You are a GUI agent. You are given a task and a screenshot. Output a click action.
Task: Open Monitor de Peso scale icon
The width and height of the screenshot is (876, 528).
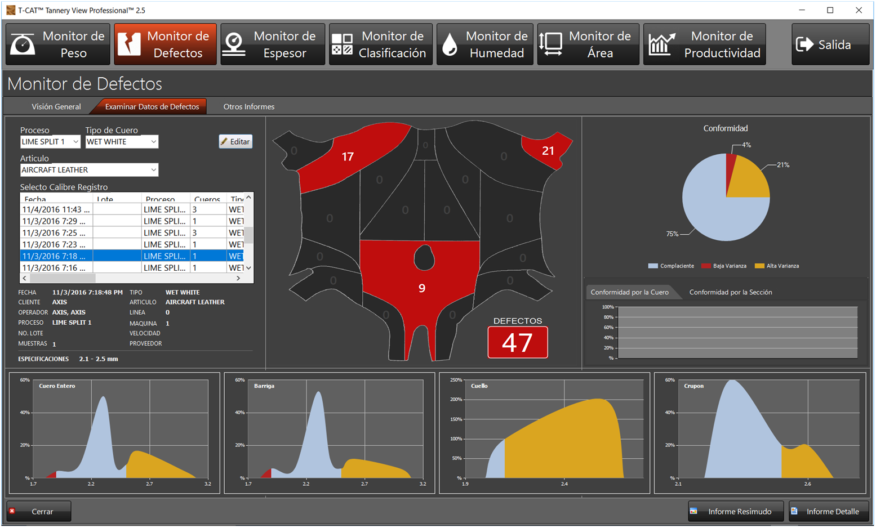[23, 44]
